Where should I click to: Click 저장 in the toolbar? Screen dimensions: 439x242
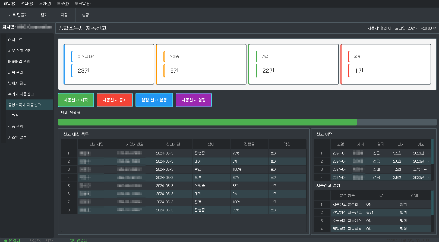pyautogui.click(x=64, y=15)
